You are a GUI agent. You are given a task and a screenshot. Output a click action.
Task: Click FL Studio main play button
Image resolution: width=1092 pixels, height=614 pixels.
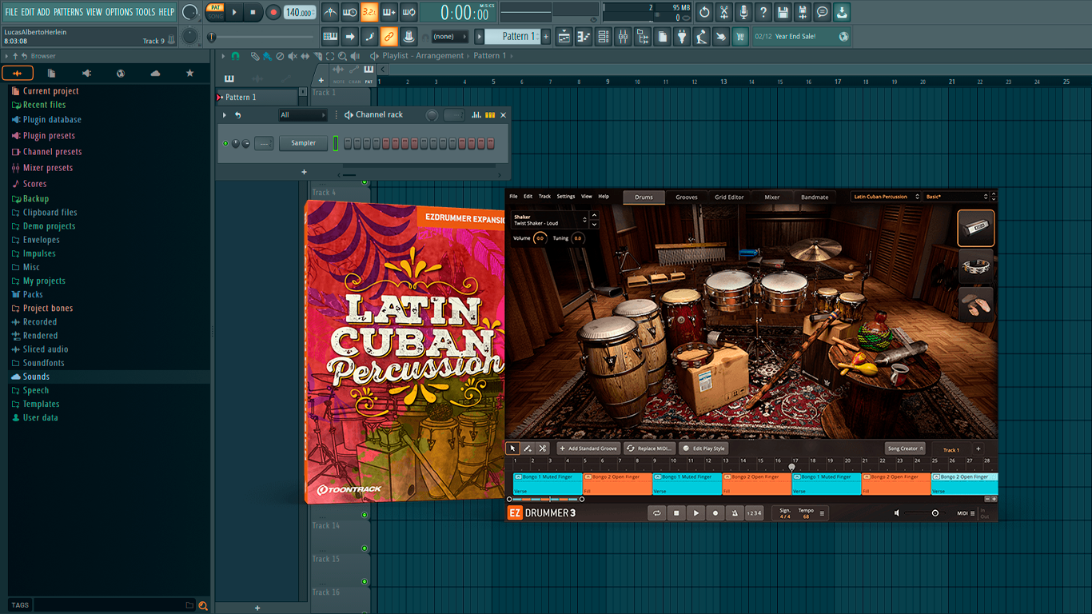coord(234,12)
